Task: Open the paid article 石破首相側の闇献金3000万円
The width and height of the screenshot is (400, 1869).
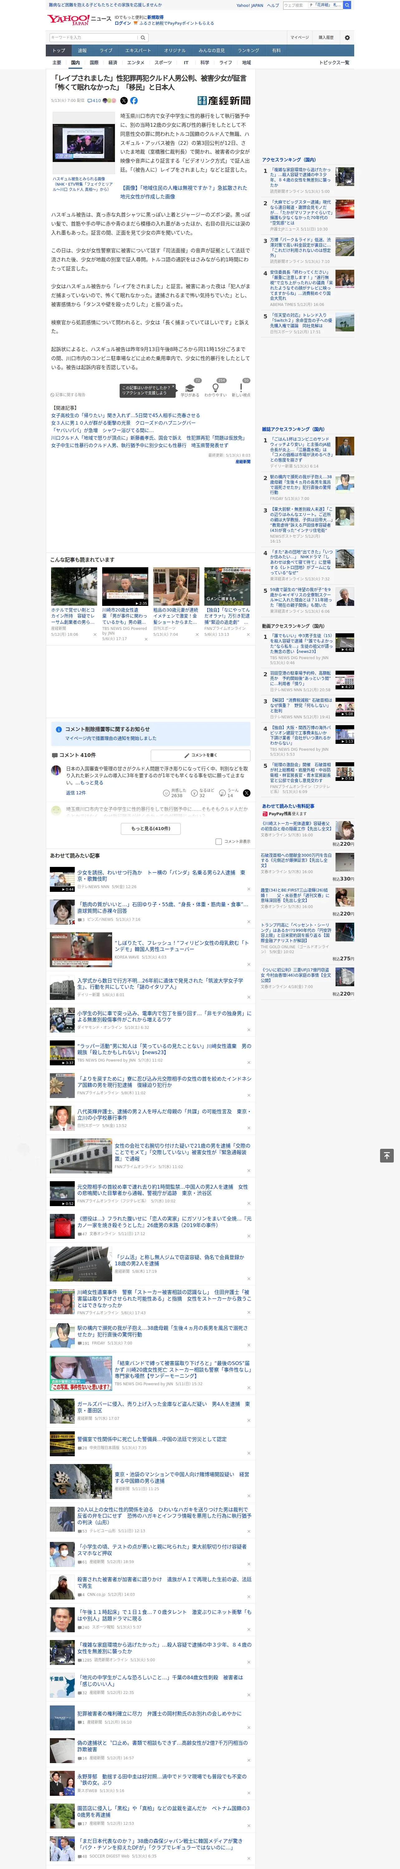Action: point(296,860)
